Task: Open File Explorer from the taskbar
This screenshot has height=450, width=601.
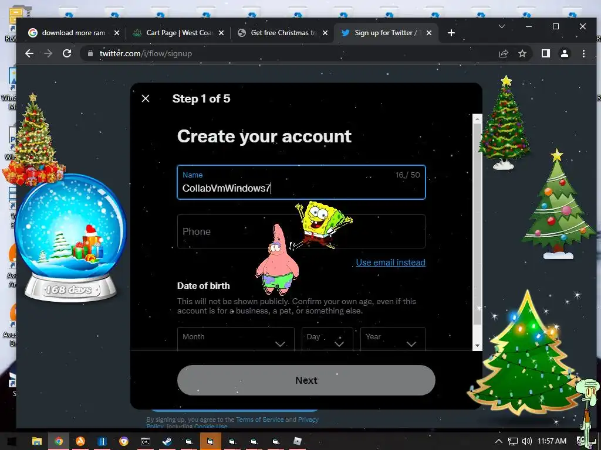Action: click(37, 441)
